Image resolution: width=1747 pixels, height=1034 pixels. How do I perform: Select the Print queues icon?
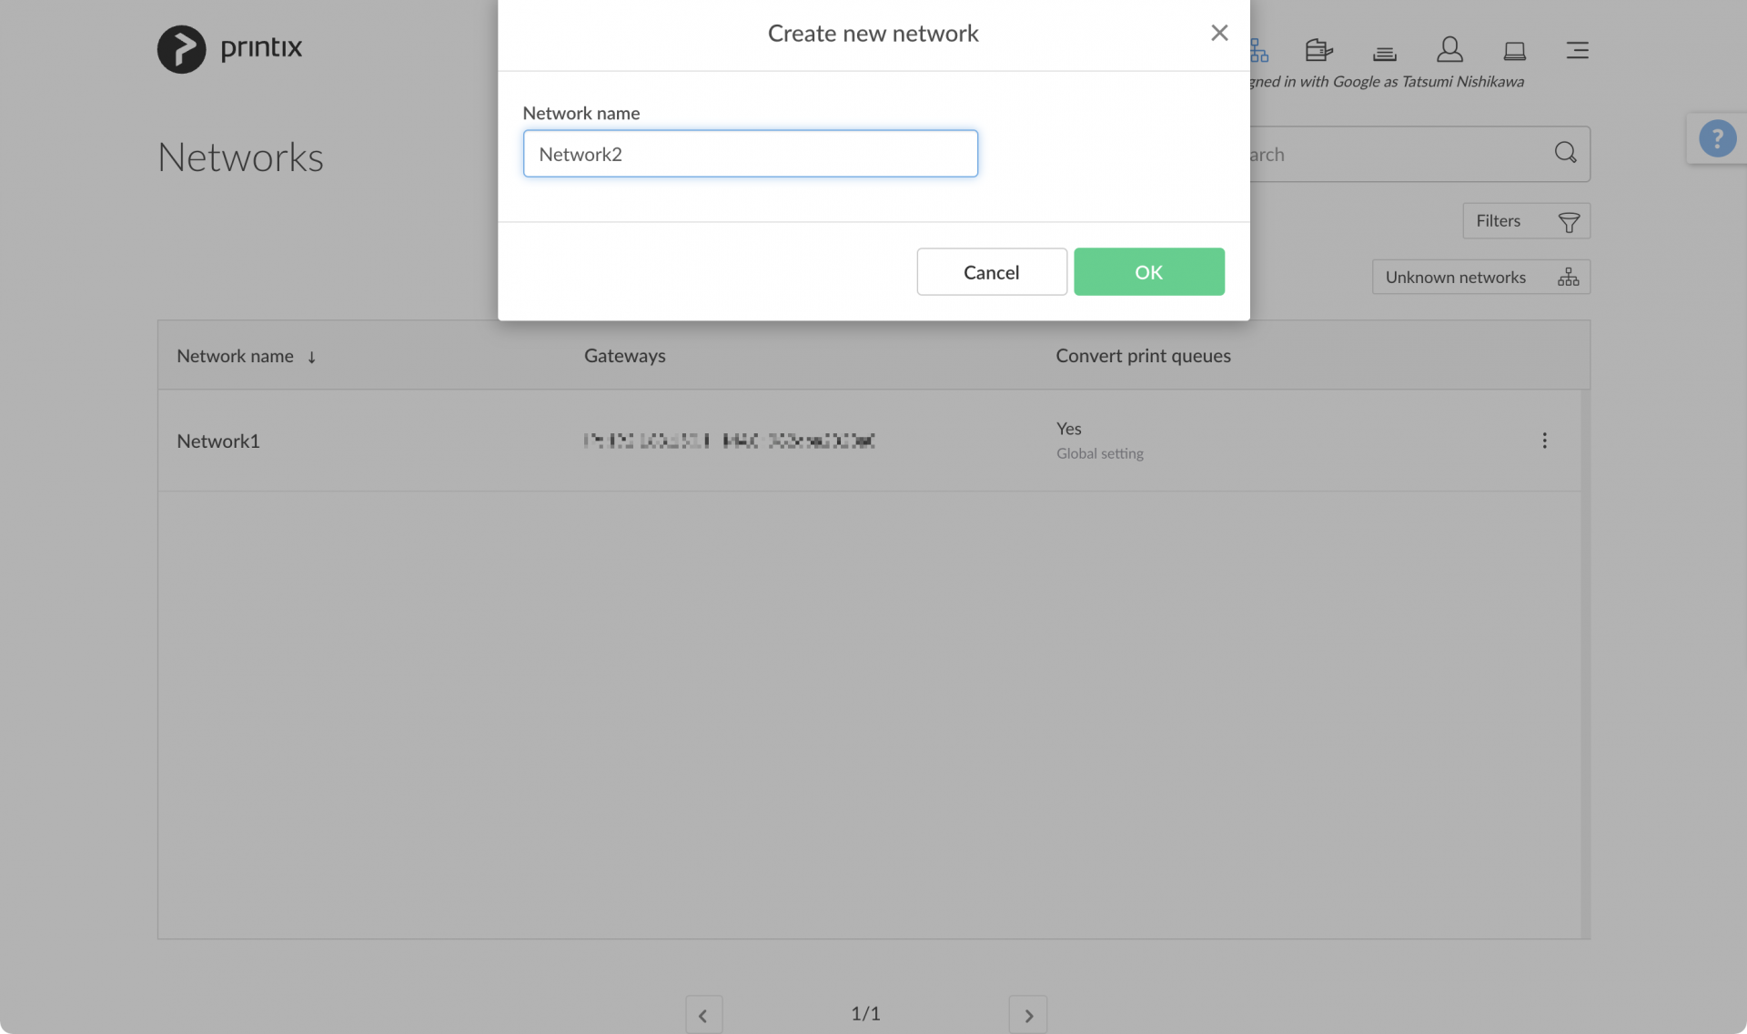pyautogui.click(x=1383, y=52)
